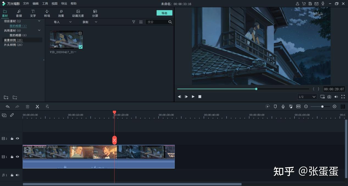
Task: Adjust preview volume speaker icon
Action: pyautogui.click(x=336, y=97)
